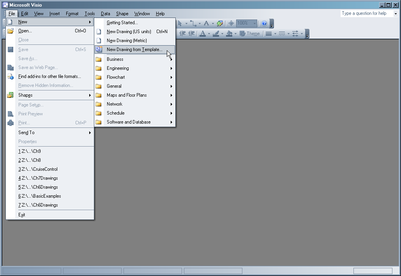Click the Theme button in toolbar
Screen dimensions: 401x276
pyautogui.click(x=249, y=34)
